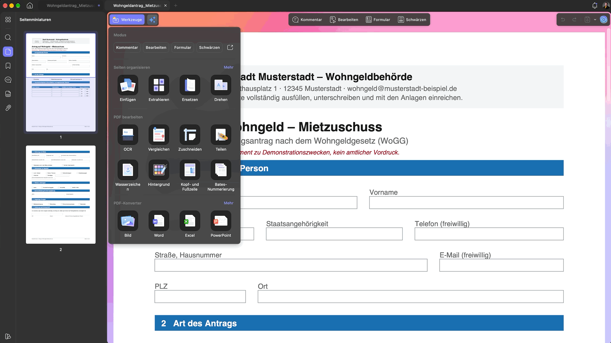
Task: Show Mehr under PDF-Konverter
Action: pos(228,203)
